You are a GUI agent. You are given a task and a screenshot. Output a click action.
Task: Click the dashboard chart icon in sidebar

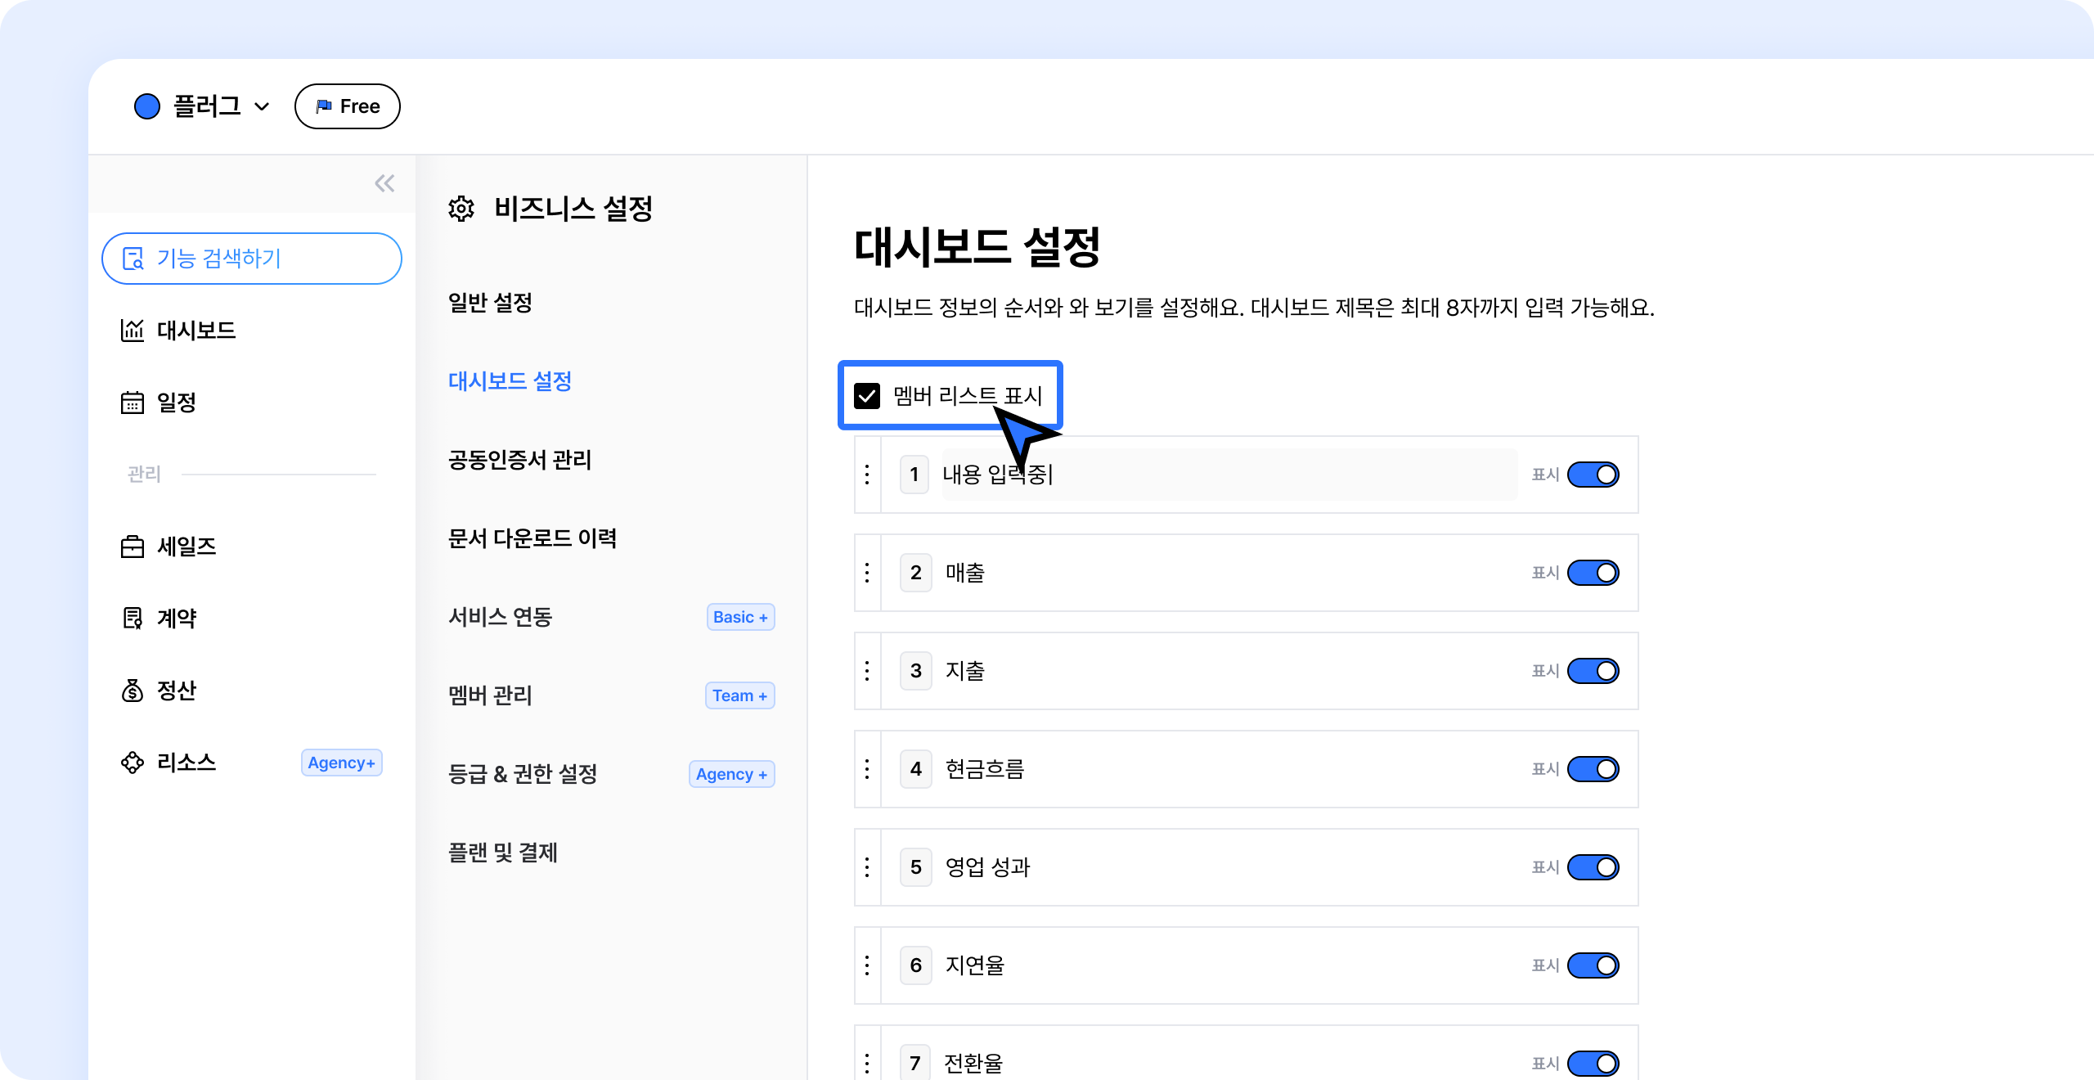132,331
